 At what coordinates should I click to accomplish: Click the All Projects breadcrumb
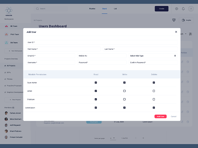[x=38, y=20]
